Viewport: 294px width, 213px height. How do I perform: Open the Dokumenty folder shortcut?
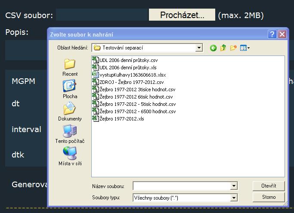(70, 111)
